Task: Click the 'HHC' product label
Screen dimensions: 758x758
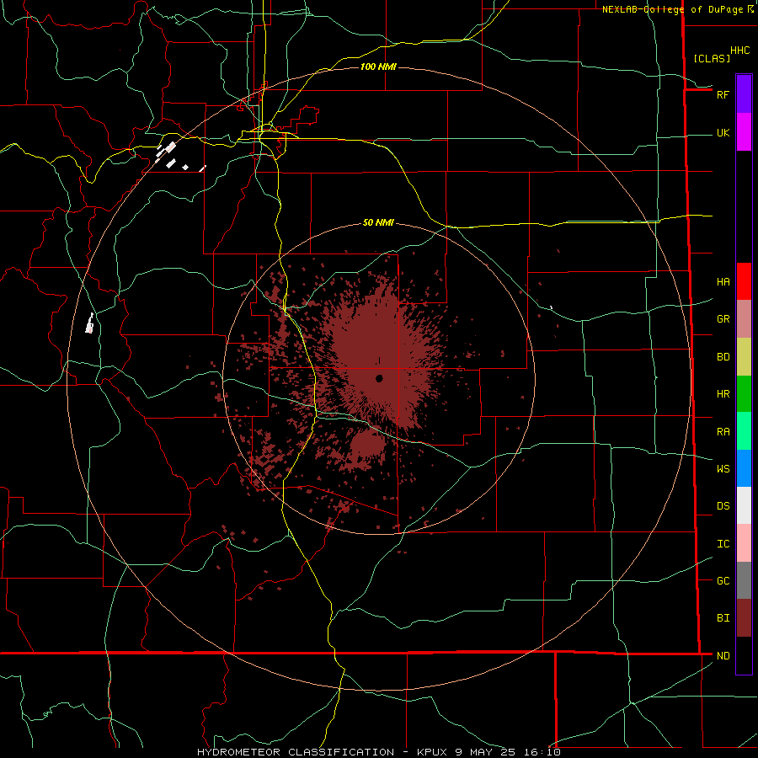Action: [x=739, y=51]
